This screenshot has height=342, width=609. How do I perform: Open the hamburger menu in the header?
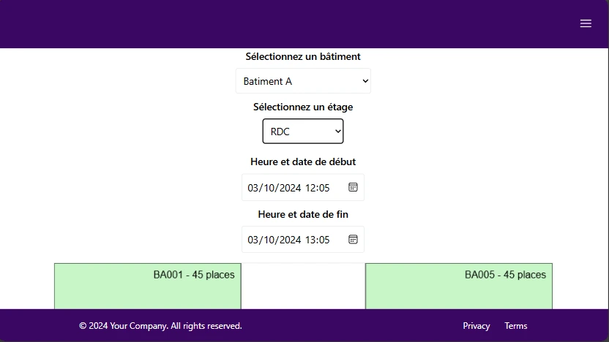pos(586,23)
